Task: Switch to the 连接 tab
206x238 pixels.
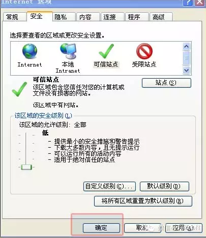Action: point(109,17)
